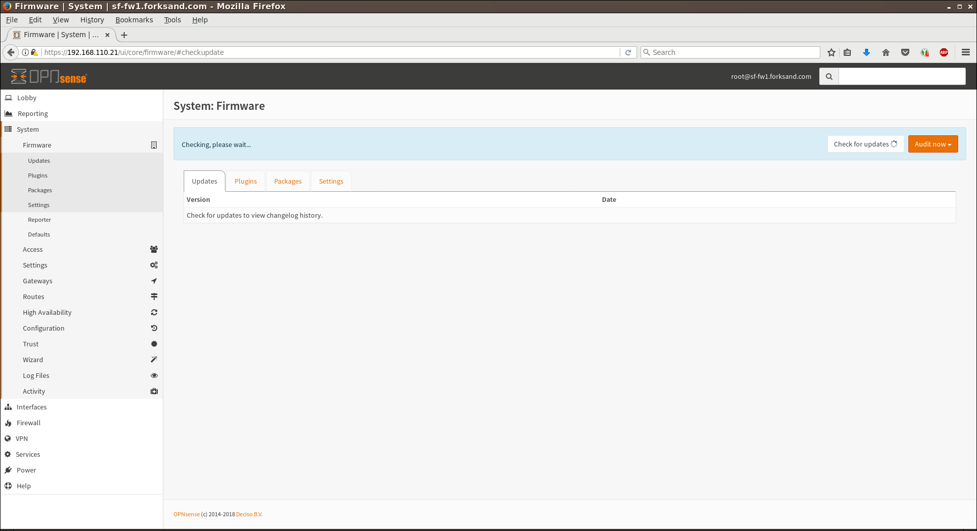This screenshot has height=531, width=977.
Task: Expand the Interfaces sidebar section
Action: click(32, 407)
